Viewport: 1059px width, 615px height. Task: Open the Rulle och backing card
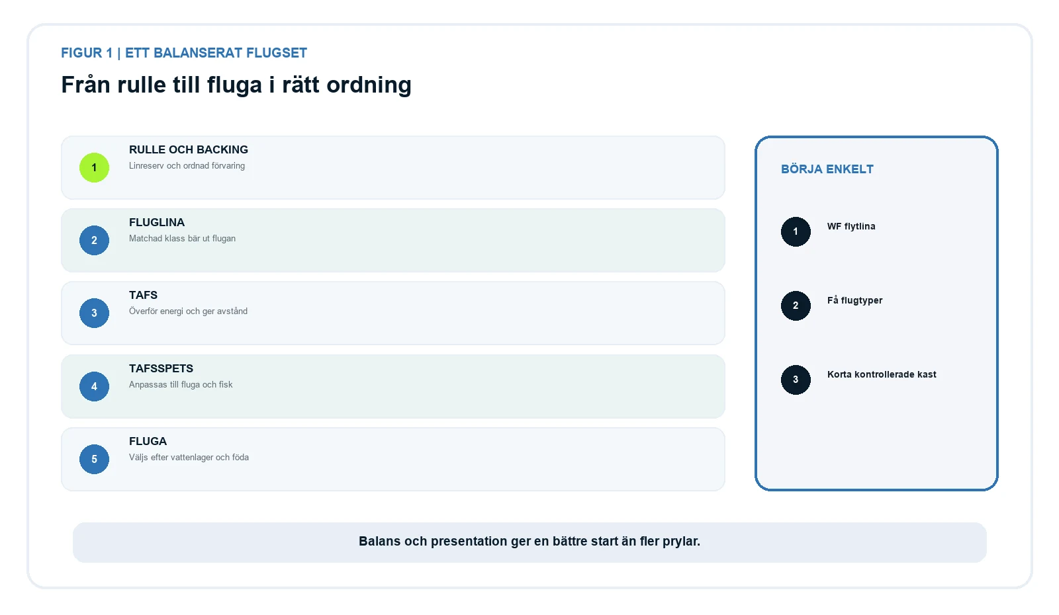(393, 167)
